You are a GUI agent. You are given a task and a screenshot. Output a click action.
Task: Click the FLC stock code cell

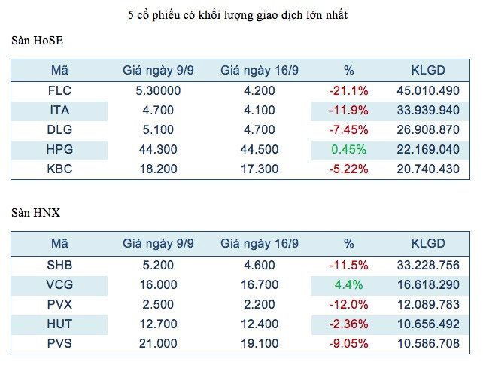[x=59, y=91]
